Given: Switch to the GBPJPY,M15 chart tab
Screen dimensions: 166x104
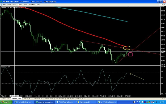Looking at the screenshot, I should click(x=60, y=99).
